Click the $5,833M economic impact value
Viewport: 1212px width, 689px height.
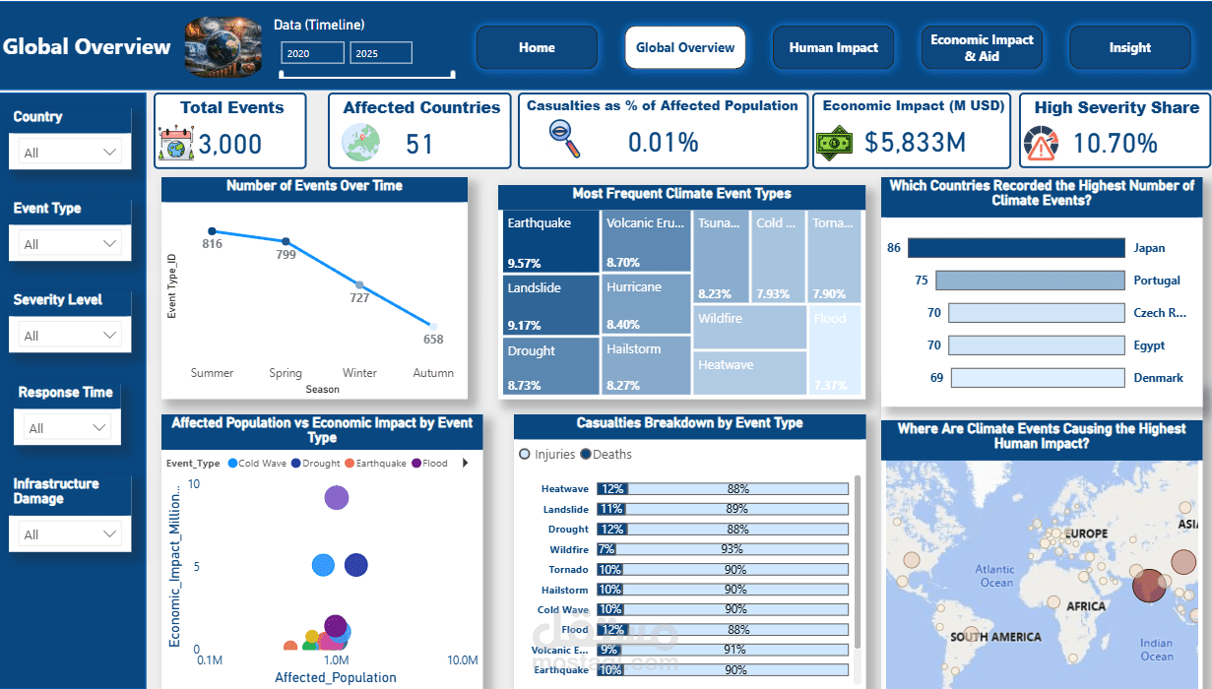pos(916,144)
